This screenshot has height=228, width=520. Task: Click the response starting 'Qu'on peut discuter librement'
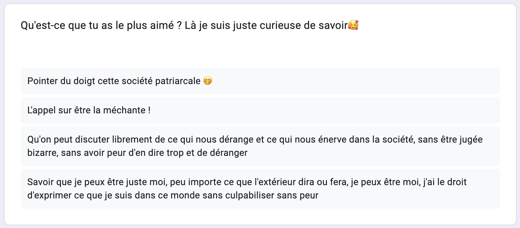click(260, 146)
